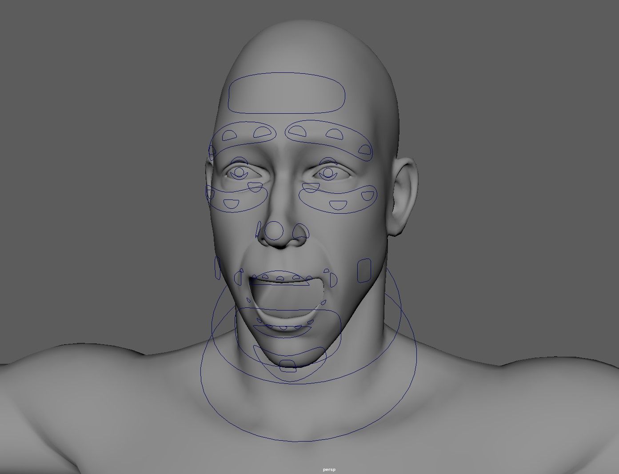Select the narrow cheek control at screen-left jaw edge
Image resolution: width=619 pixels, height=474 pixels.
tap(218, 268)
